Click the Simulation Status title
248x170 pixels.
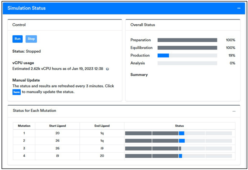click(27, 8)
